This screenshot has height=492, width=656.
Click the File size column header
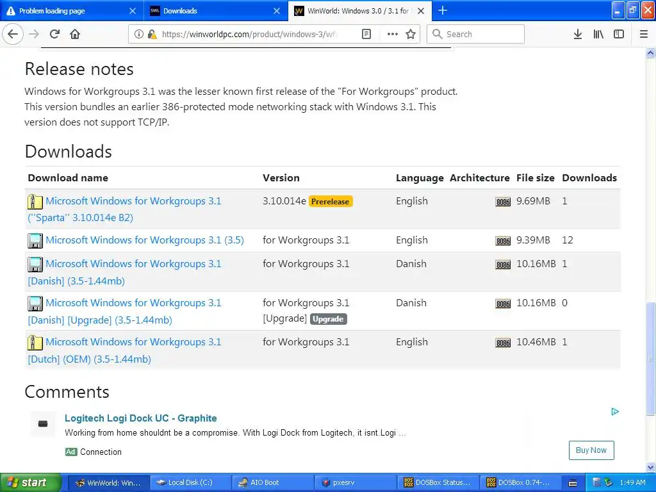[x=535, y=178]
